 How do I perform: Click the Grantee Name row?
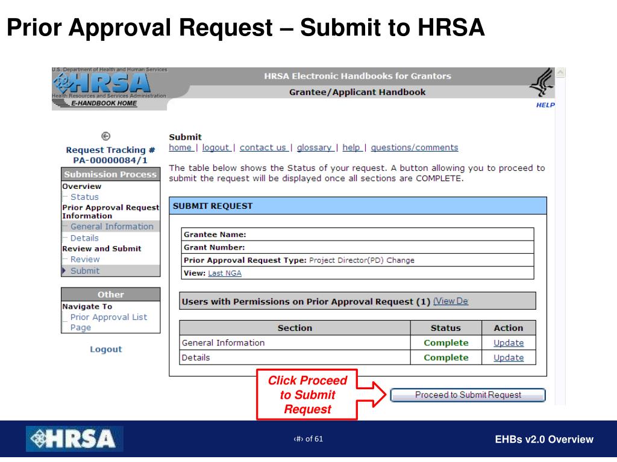point(357,234)
